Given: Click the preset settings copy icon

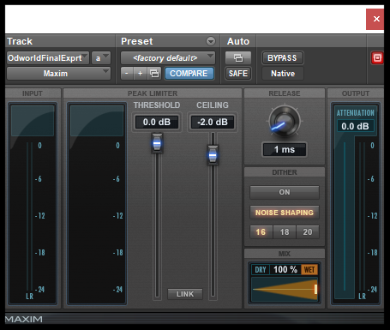Looking at the screenshot, I should click(x=154, y=74).
